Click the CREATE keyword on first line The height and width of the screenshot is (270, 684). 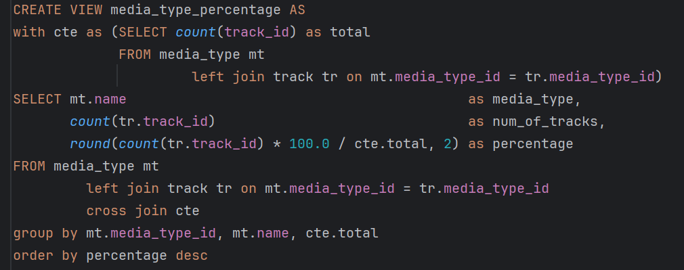(x=37, y=10)
